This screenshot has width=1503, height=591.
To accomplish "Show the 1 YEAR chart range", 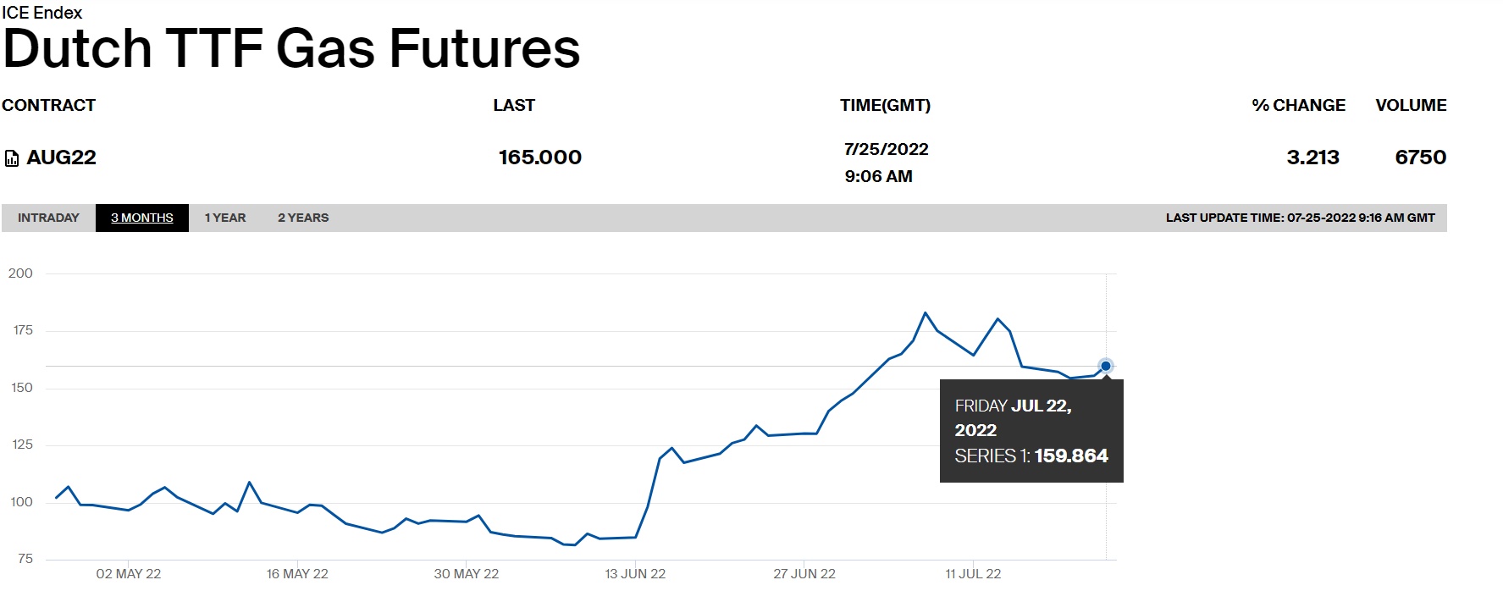I will click(225, 218).
